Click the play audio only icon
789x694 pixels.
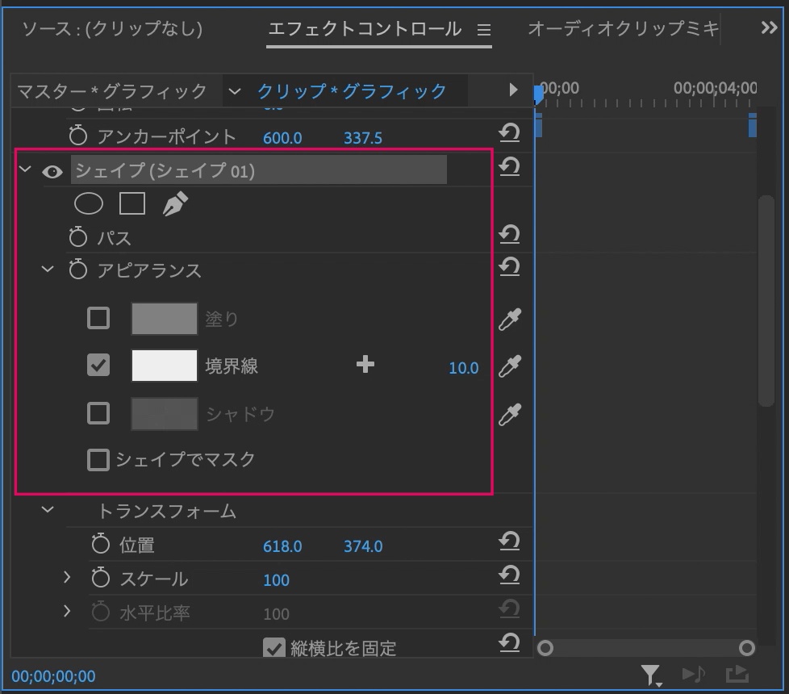693,675
